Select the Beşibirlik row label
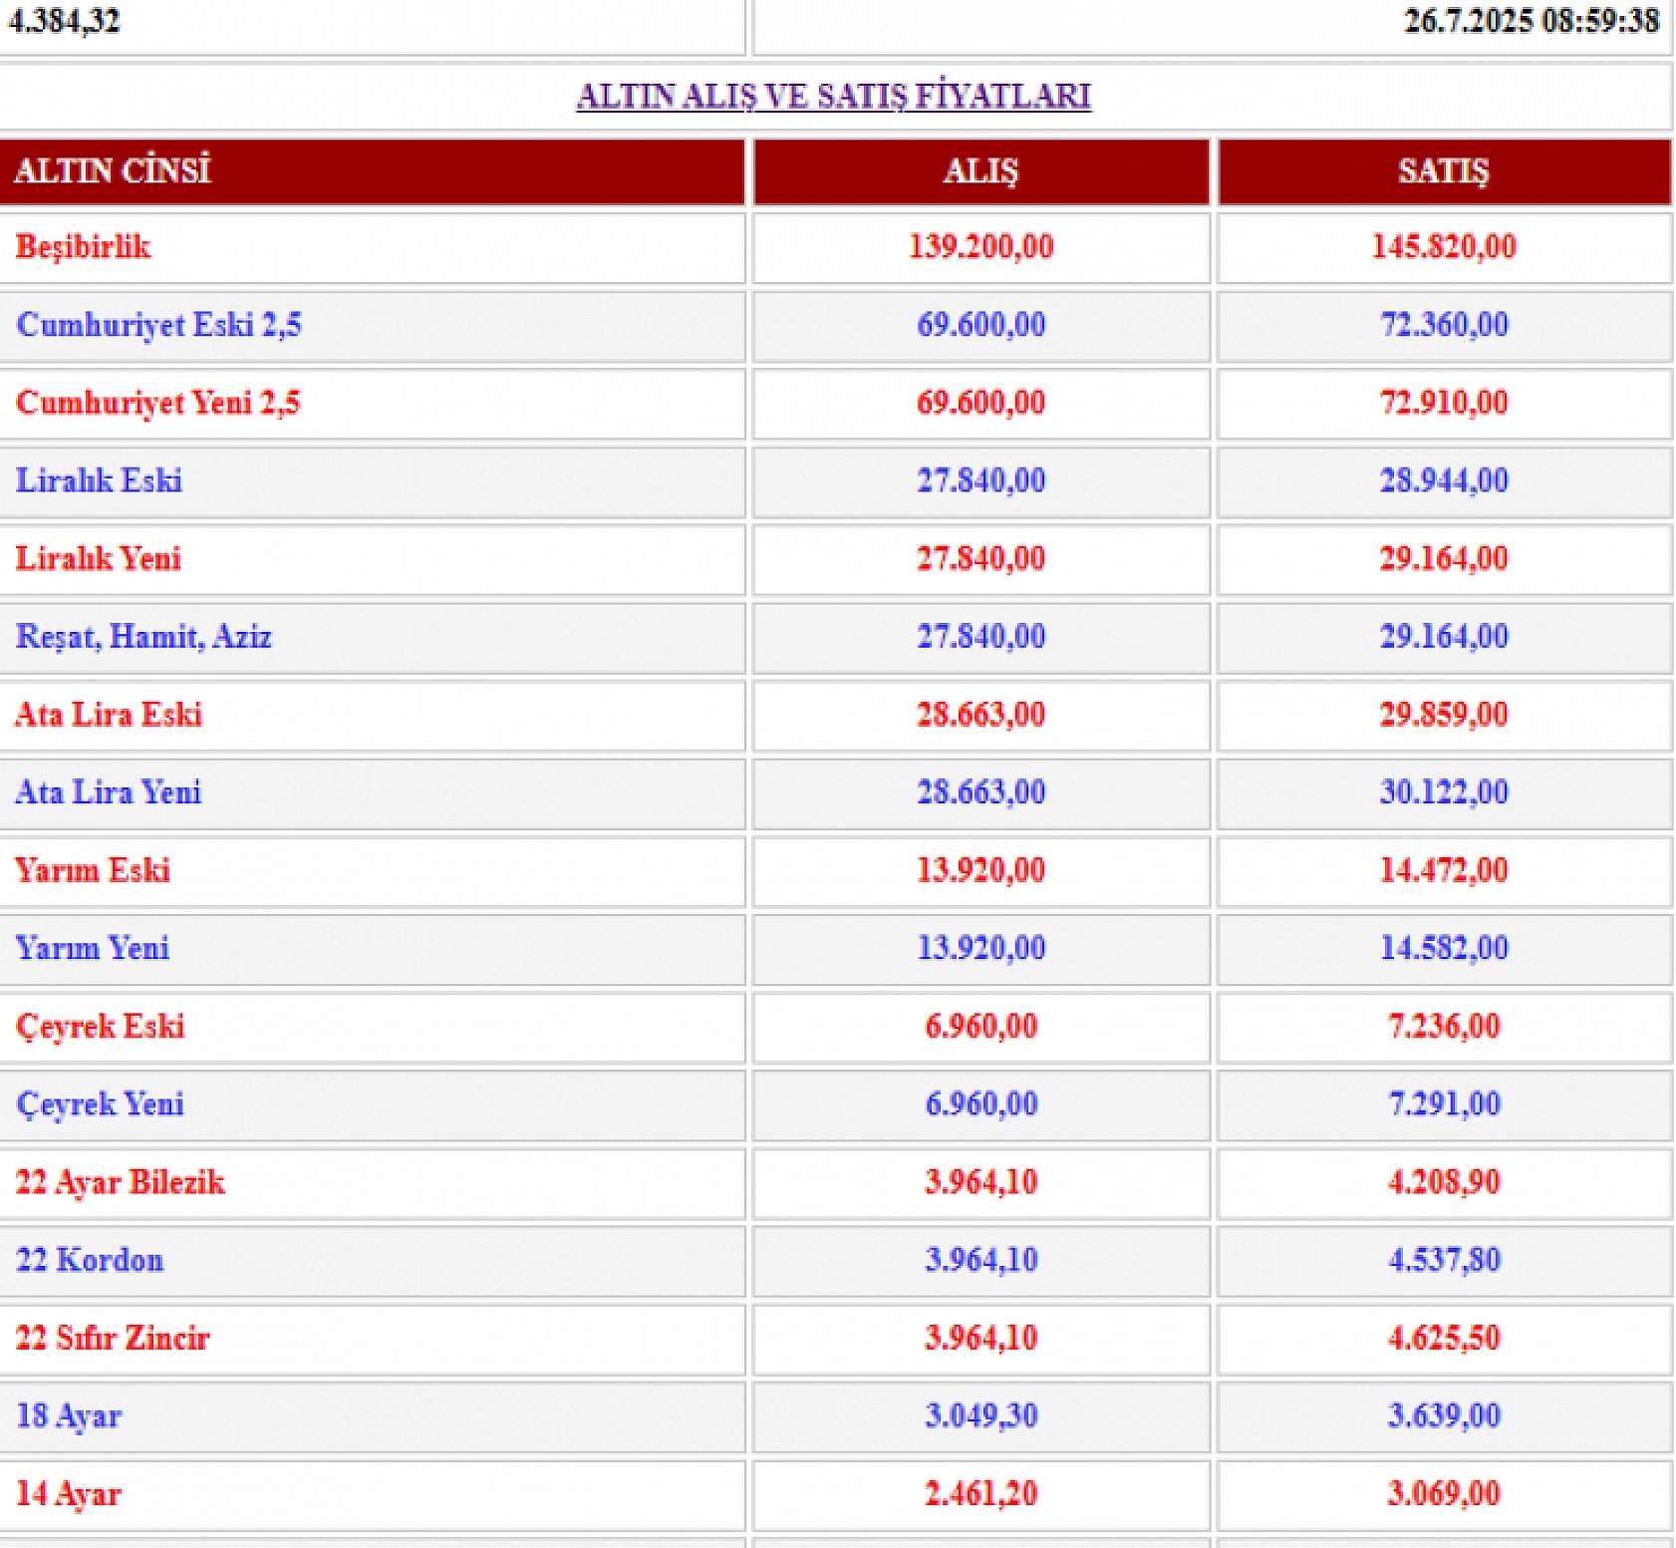This screenshot has height=1548, width=1676. [84, 247]
